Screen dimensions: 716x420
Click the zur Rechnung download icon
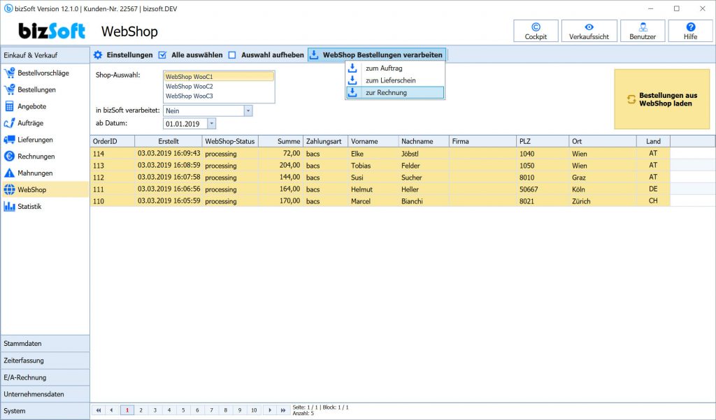(352, 93)
